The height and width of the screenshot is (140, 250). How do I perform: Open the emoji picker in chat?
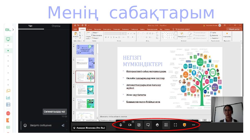click(25, 125)
